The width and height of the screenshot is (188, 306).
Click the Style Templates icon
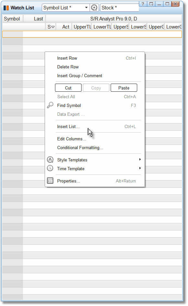click(x=50, y=159)
